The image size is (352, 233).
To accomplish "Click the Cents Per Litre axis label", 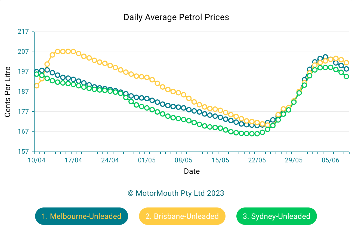I will pos(8,92).
